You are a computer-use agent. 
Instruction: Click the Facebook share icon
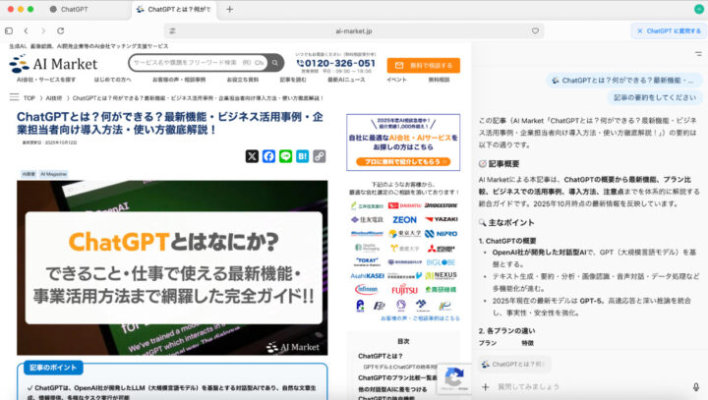[x=268, y=156]
